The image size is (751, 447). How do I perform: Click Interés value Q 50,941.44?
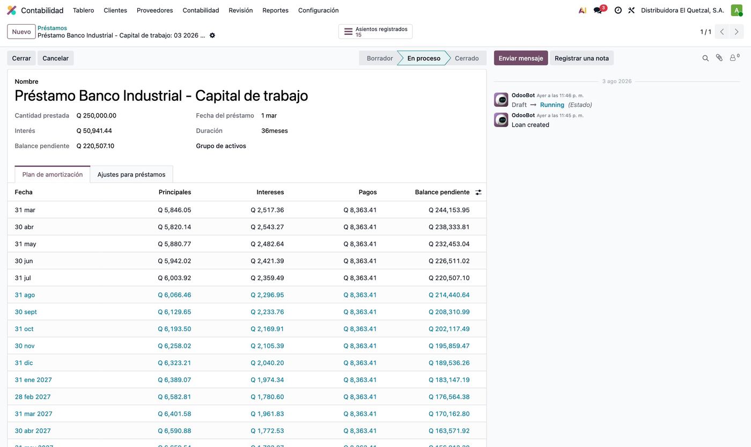coord(94,130)
